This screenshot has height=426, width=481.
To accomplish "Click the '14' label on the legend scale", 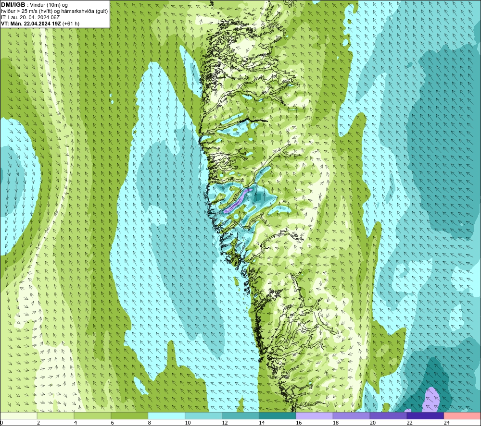I will point(262,423).
